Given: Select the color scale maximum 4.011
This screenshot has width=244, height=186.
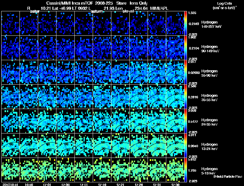Looking at the screenshot, I should [x=192, y=135].
